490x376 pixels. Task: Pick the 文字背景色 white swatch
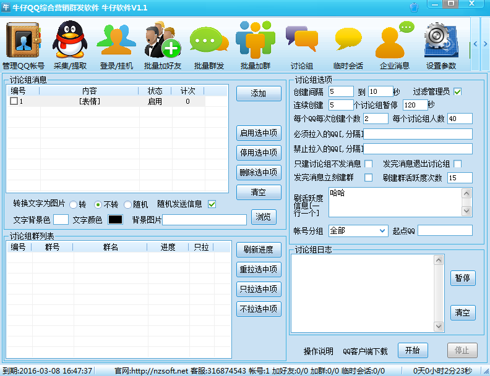61,220
